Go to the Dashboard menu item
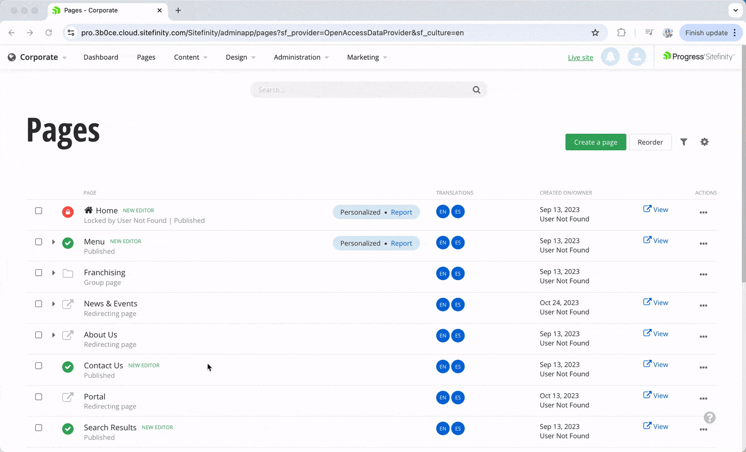 [x=101, y=57]
